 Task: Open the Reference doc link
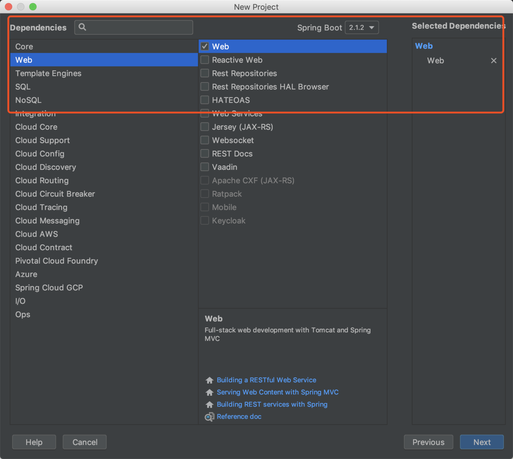tap(239, 416)
